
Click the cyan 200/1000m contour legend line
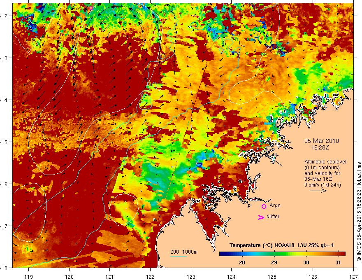point(179,256)
